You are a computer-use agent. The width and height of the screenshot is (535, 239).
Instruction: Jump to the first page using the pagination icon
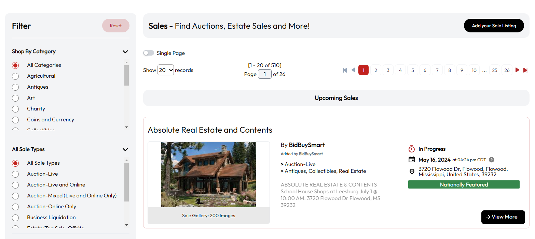coord(345,70)
